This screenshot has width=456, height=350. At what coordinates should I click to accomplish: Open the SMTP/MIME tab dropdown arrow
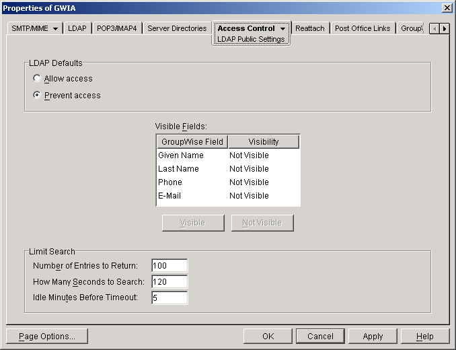coord(55,28)
